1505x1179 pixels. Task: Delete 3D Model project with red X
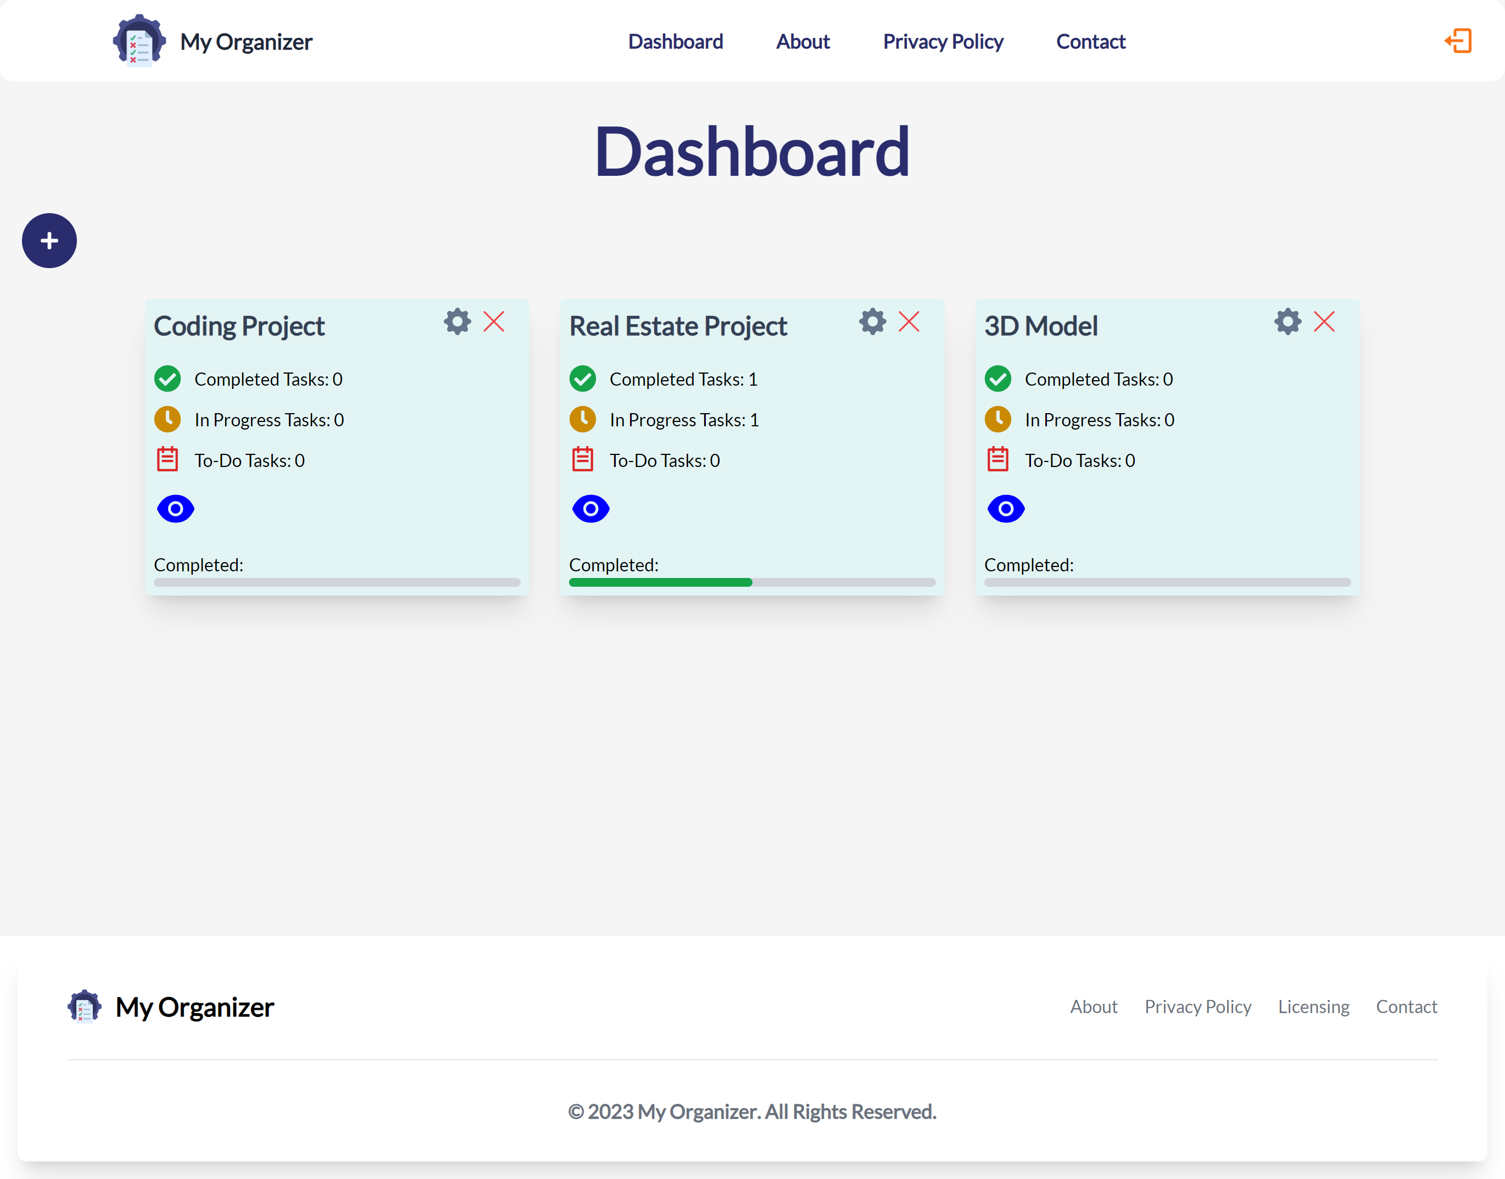point(1324,322)
